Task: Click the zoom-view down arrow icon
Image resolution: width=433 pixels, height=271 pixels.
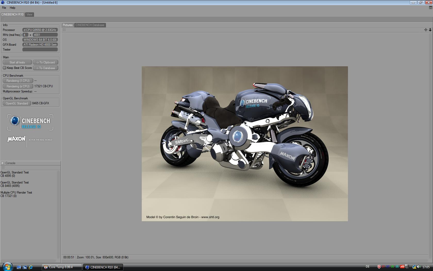Action: [430, 30]
